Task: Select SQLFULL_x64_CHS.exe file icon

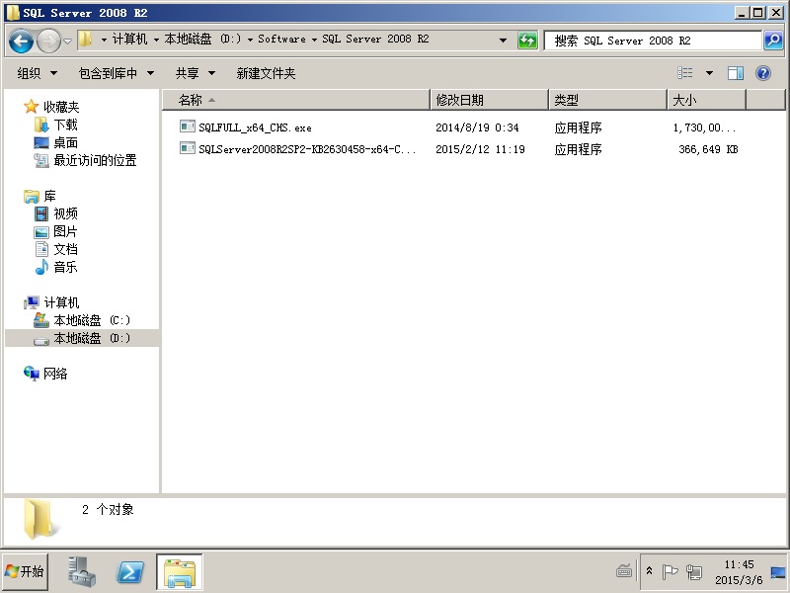Action: point(187,127)
